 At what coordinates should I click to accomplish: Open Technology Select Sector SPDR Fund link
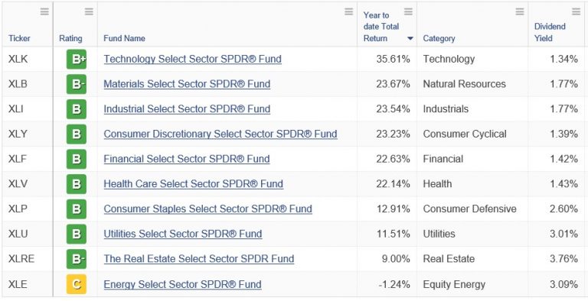(192, 59)
